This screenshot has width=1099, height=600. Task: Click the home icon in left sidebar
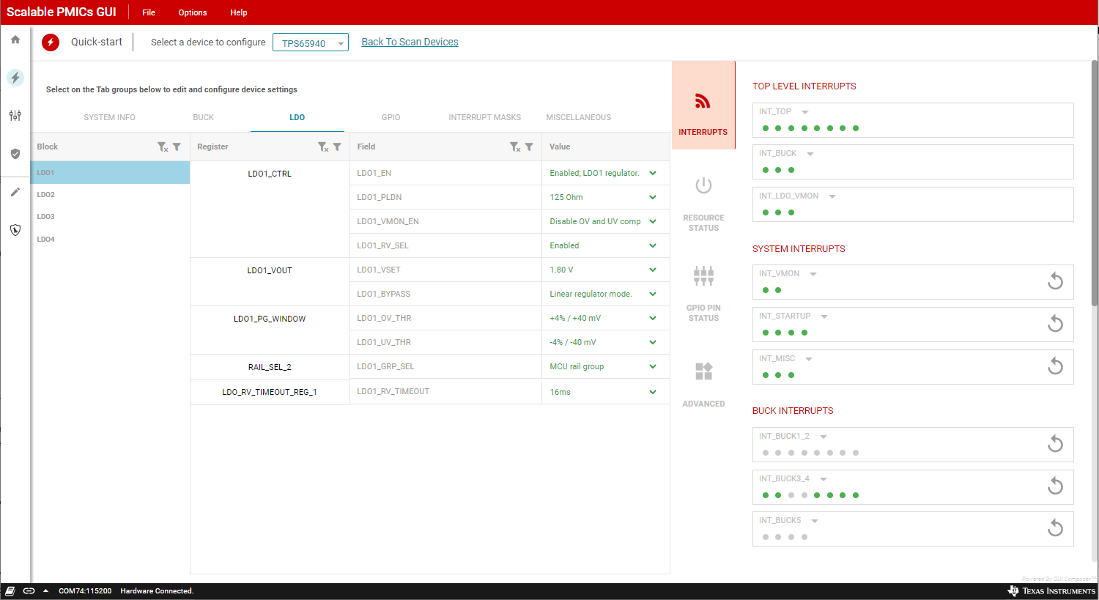pyautogui.click(x=15, y=40)
